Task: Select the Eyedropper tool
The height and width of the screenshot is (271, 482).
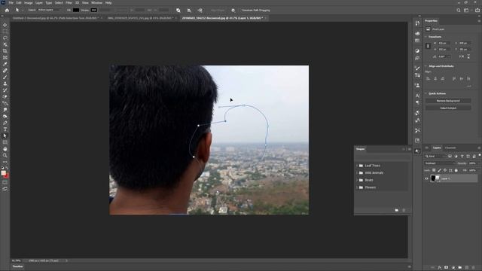Action: pos(5,64)
